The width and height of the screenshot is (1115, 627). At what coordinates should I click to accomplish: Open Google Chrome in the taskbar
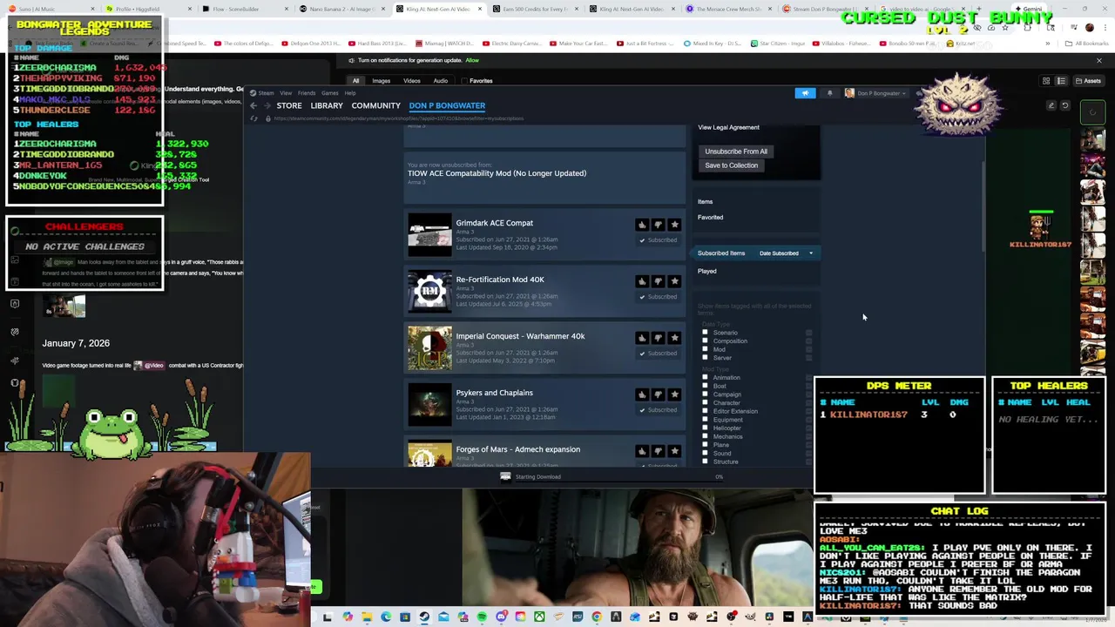click(x=597, y=617)
